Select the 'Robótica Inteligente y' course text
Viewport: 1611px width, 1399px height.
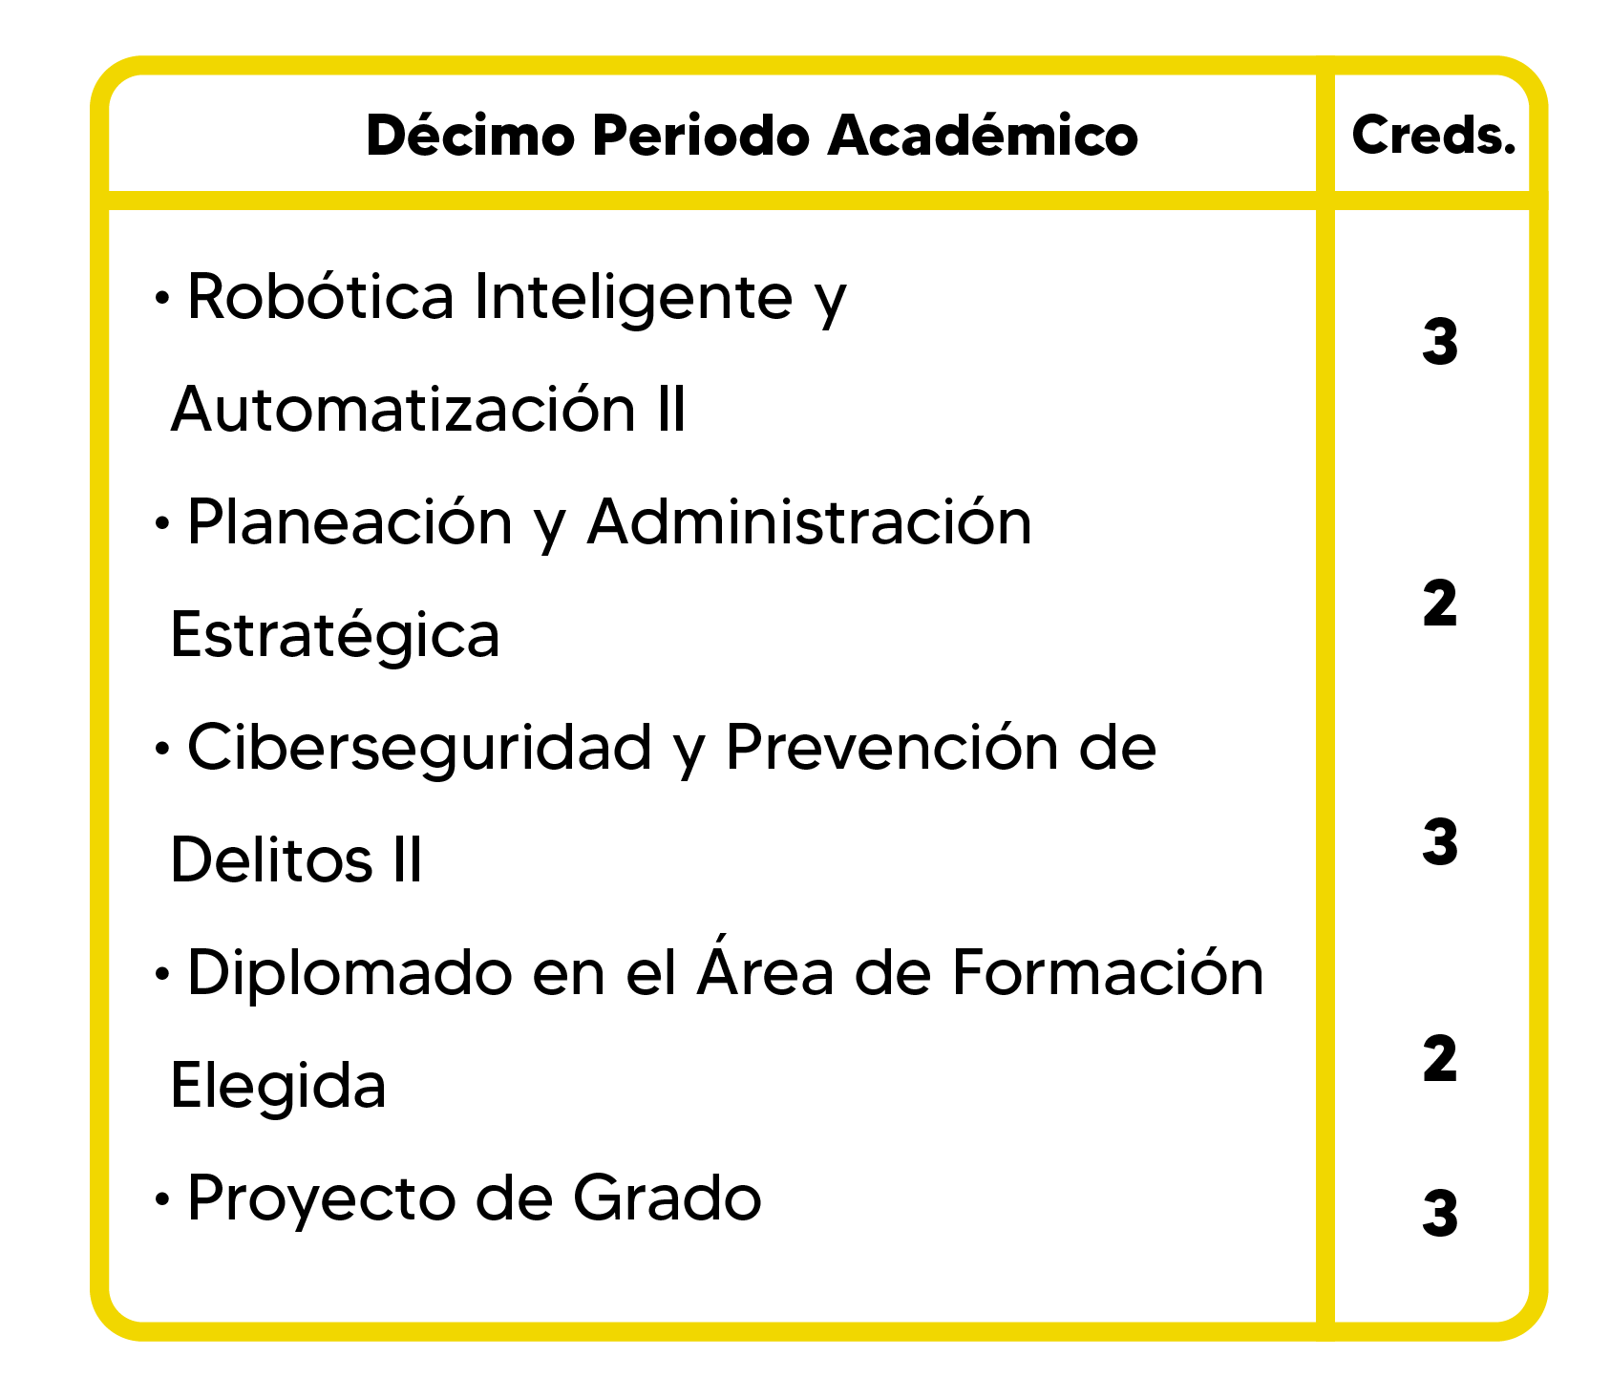point(516,297)
